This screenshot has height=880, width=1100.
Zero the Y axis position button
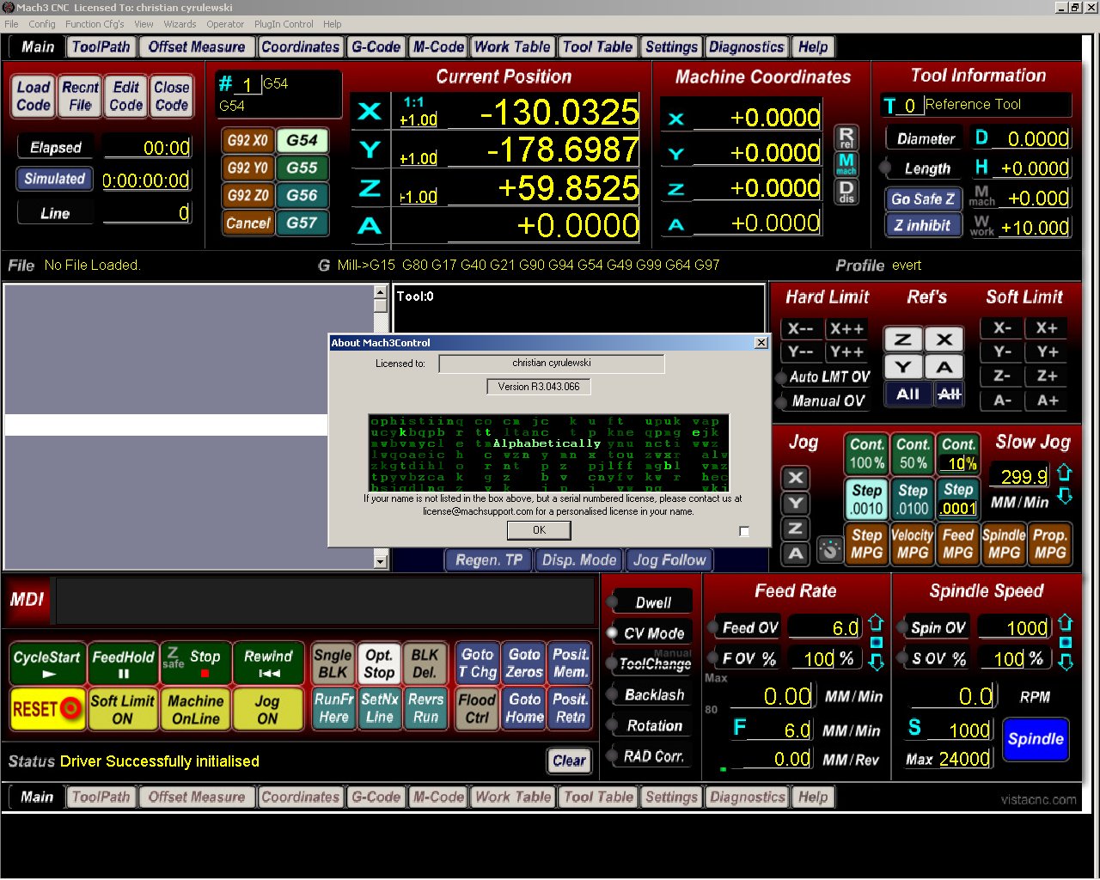point(370,150)
